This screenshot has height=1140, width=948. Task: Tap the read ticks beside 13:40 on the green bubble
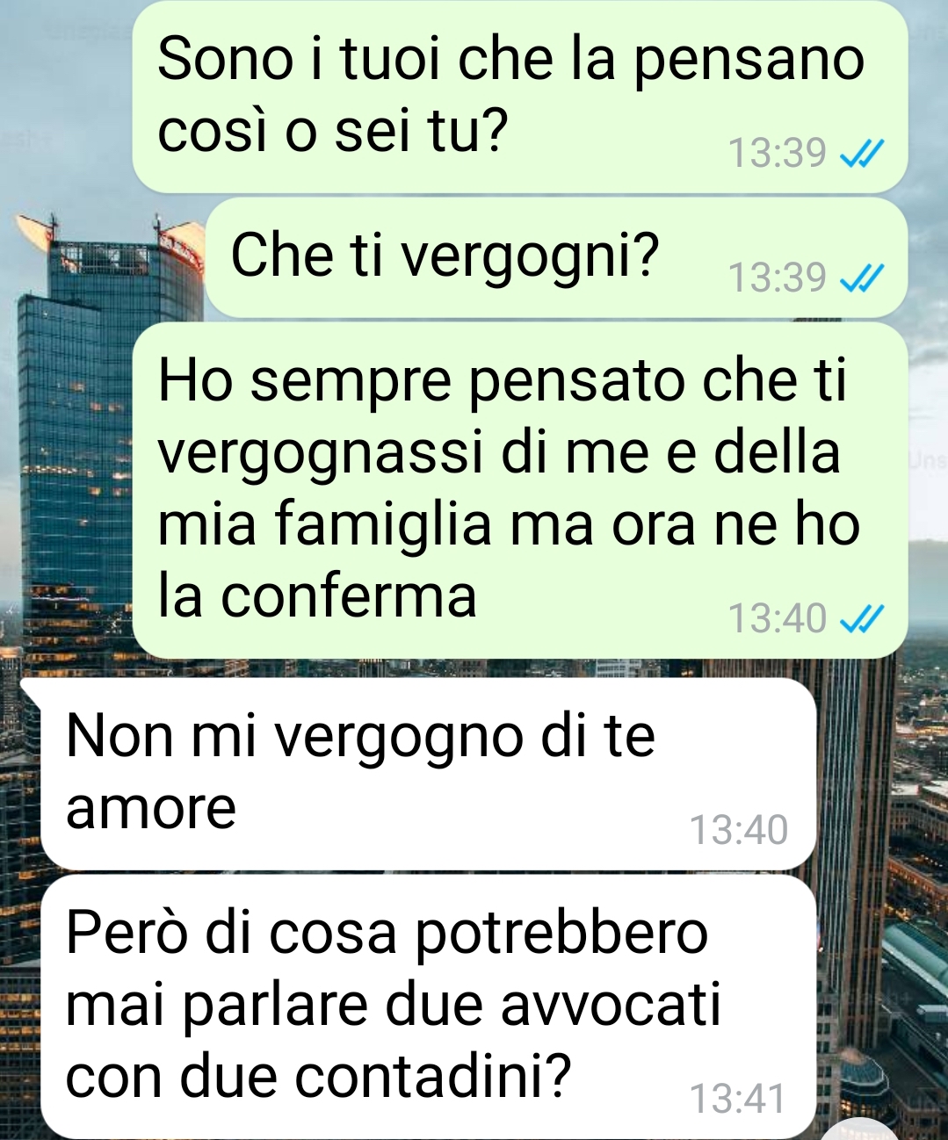coord(860,619)
